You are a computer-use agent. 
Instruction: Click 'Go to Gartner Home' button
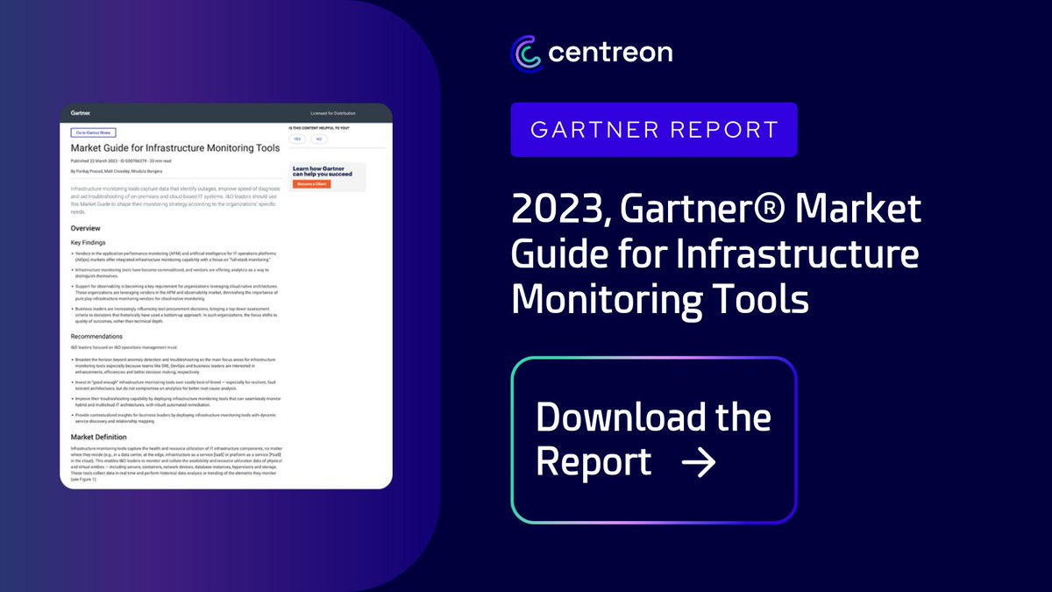[92, 132]
